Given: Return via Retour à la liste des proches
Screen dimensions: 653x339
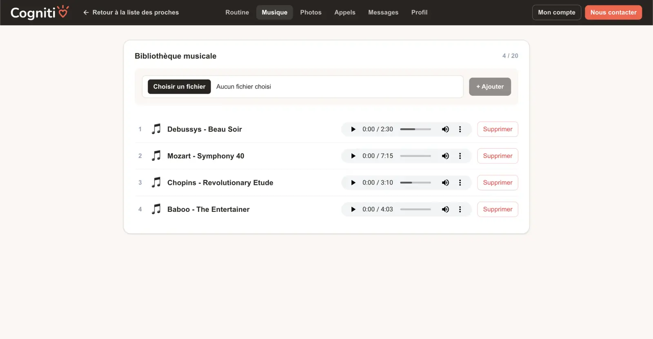Looking at the screenshot, I should click(x=131, y=12).
